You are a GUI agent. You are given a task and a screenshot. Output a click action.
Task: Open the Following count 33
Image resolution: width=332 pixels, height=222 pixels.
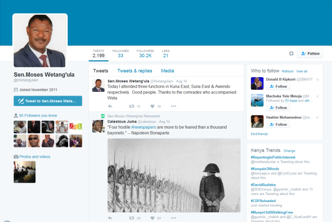[x=120, y=54]
